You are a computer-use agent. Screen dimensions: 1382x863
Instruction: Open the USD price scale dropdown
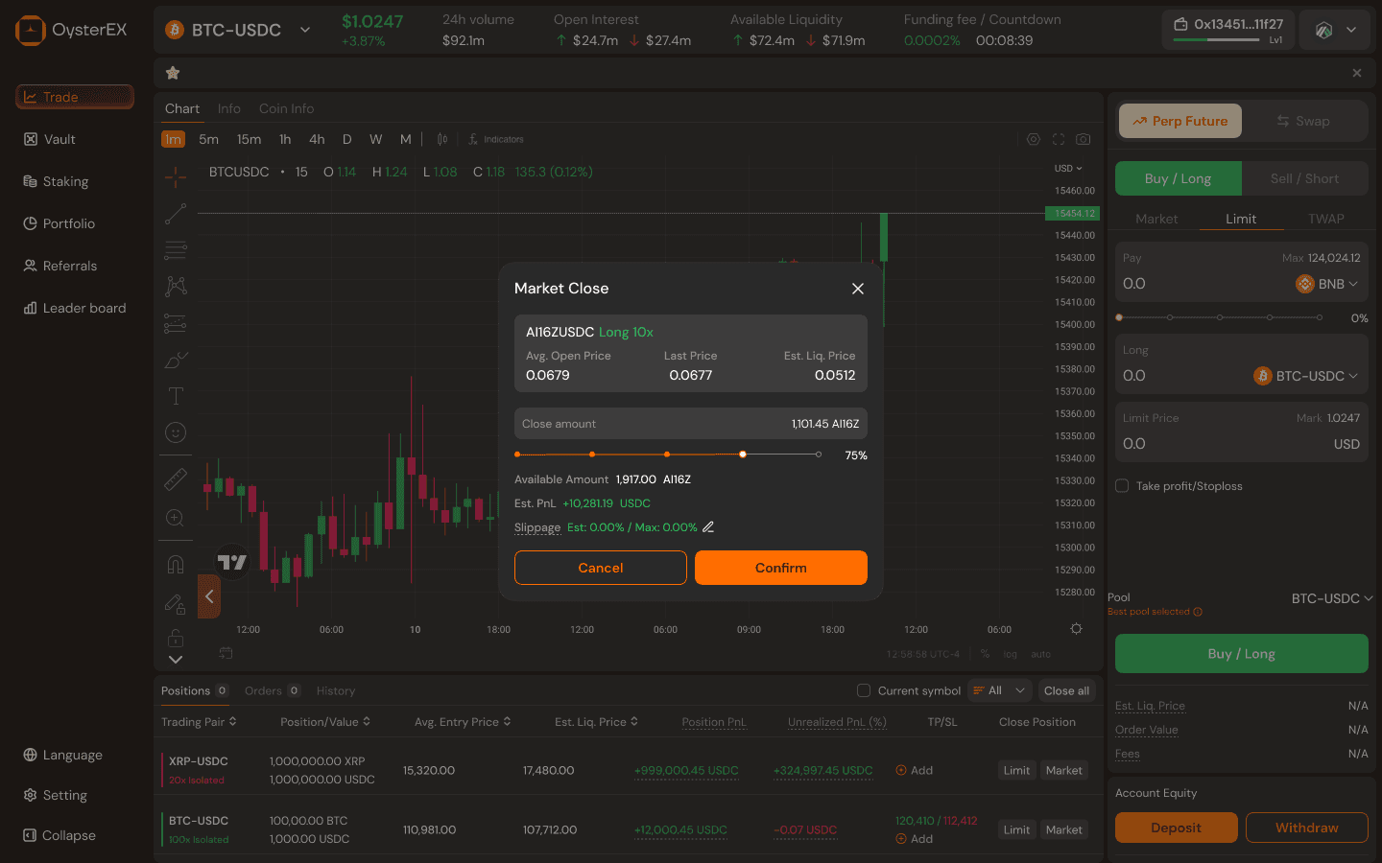[1068, 169]
